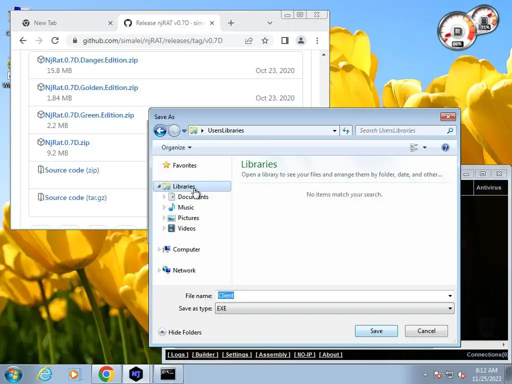512x384 pixels.
Task: Select Videos library in the tree
Action: 186,228
